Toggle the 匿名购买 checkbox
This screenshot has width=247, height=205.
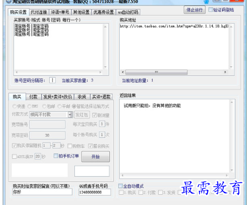click(x=90, y=146)
